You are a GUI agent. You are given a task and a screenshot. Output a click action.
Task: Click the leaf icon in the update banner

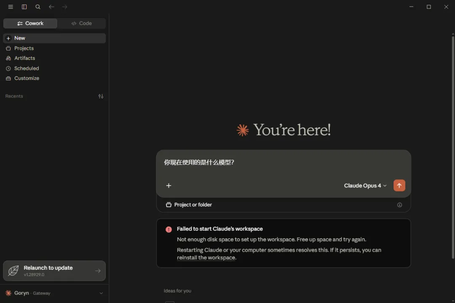[13, 271]
